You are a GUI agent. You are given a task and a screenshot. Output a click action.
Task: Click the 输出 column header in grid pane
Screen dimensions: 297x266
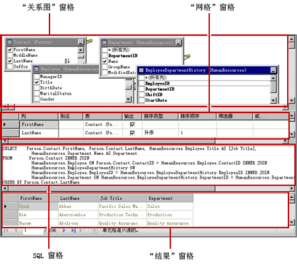tap(132, 116)
